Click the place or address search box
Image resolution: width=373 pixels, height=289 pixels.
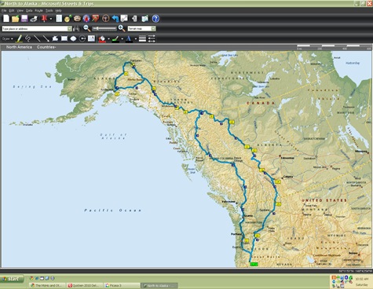[35, 29]
